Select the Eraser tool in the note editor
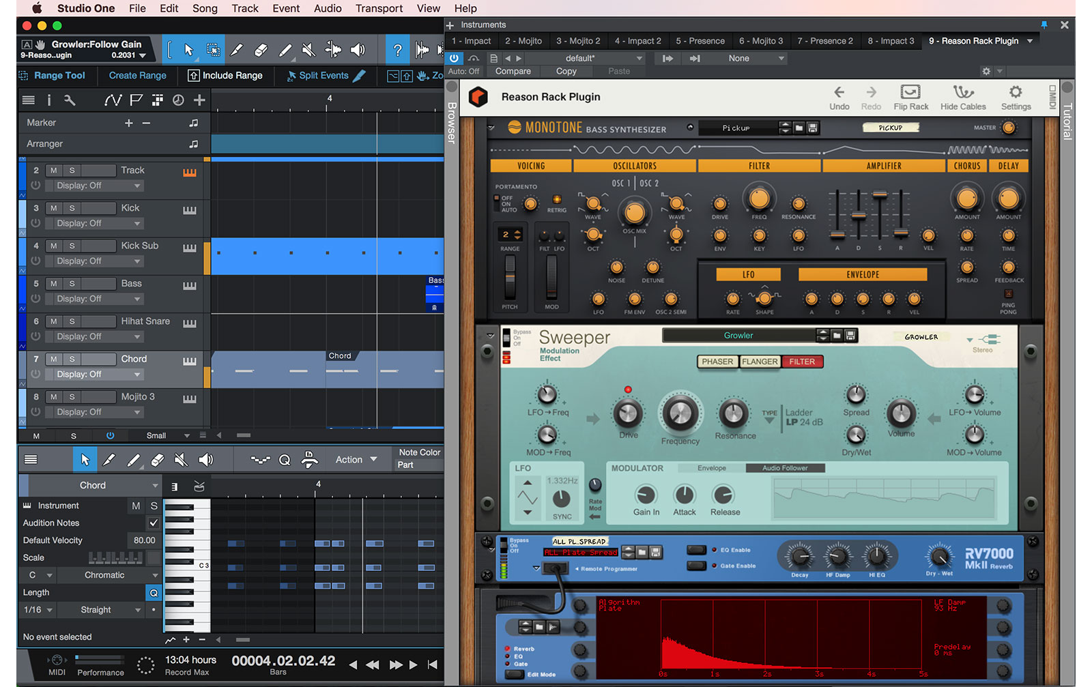 coord(157,461)
